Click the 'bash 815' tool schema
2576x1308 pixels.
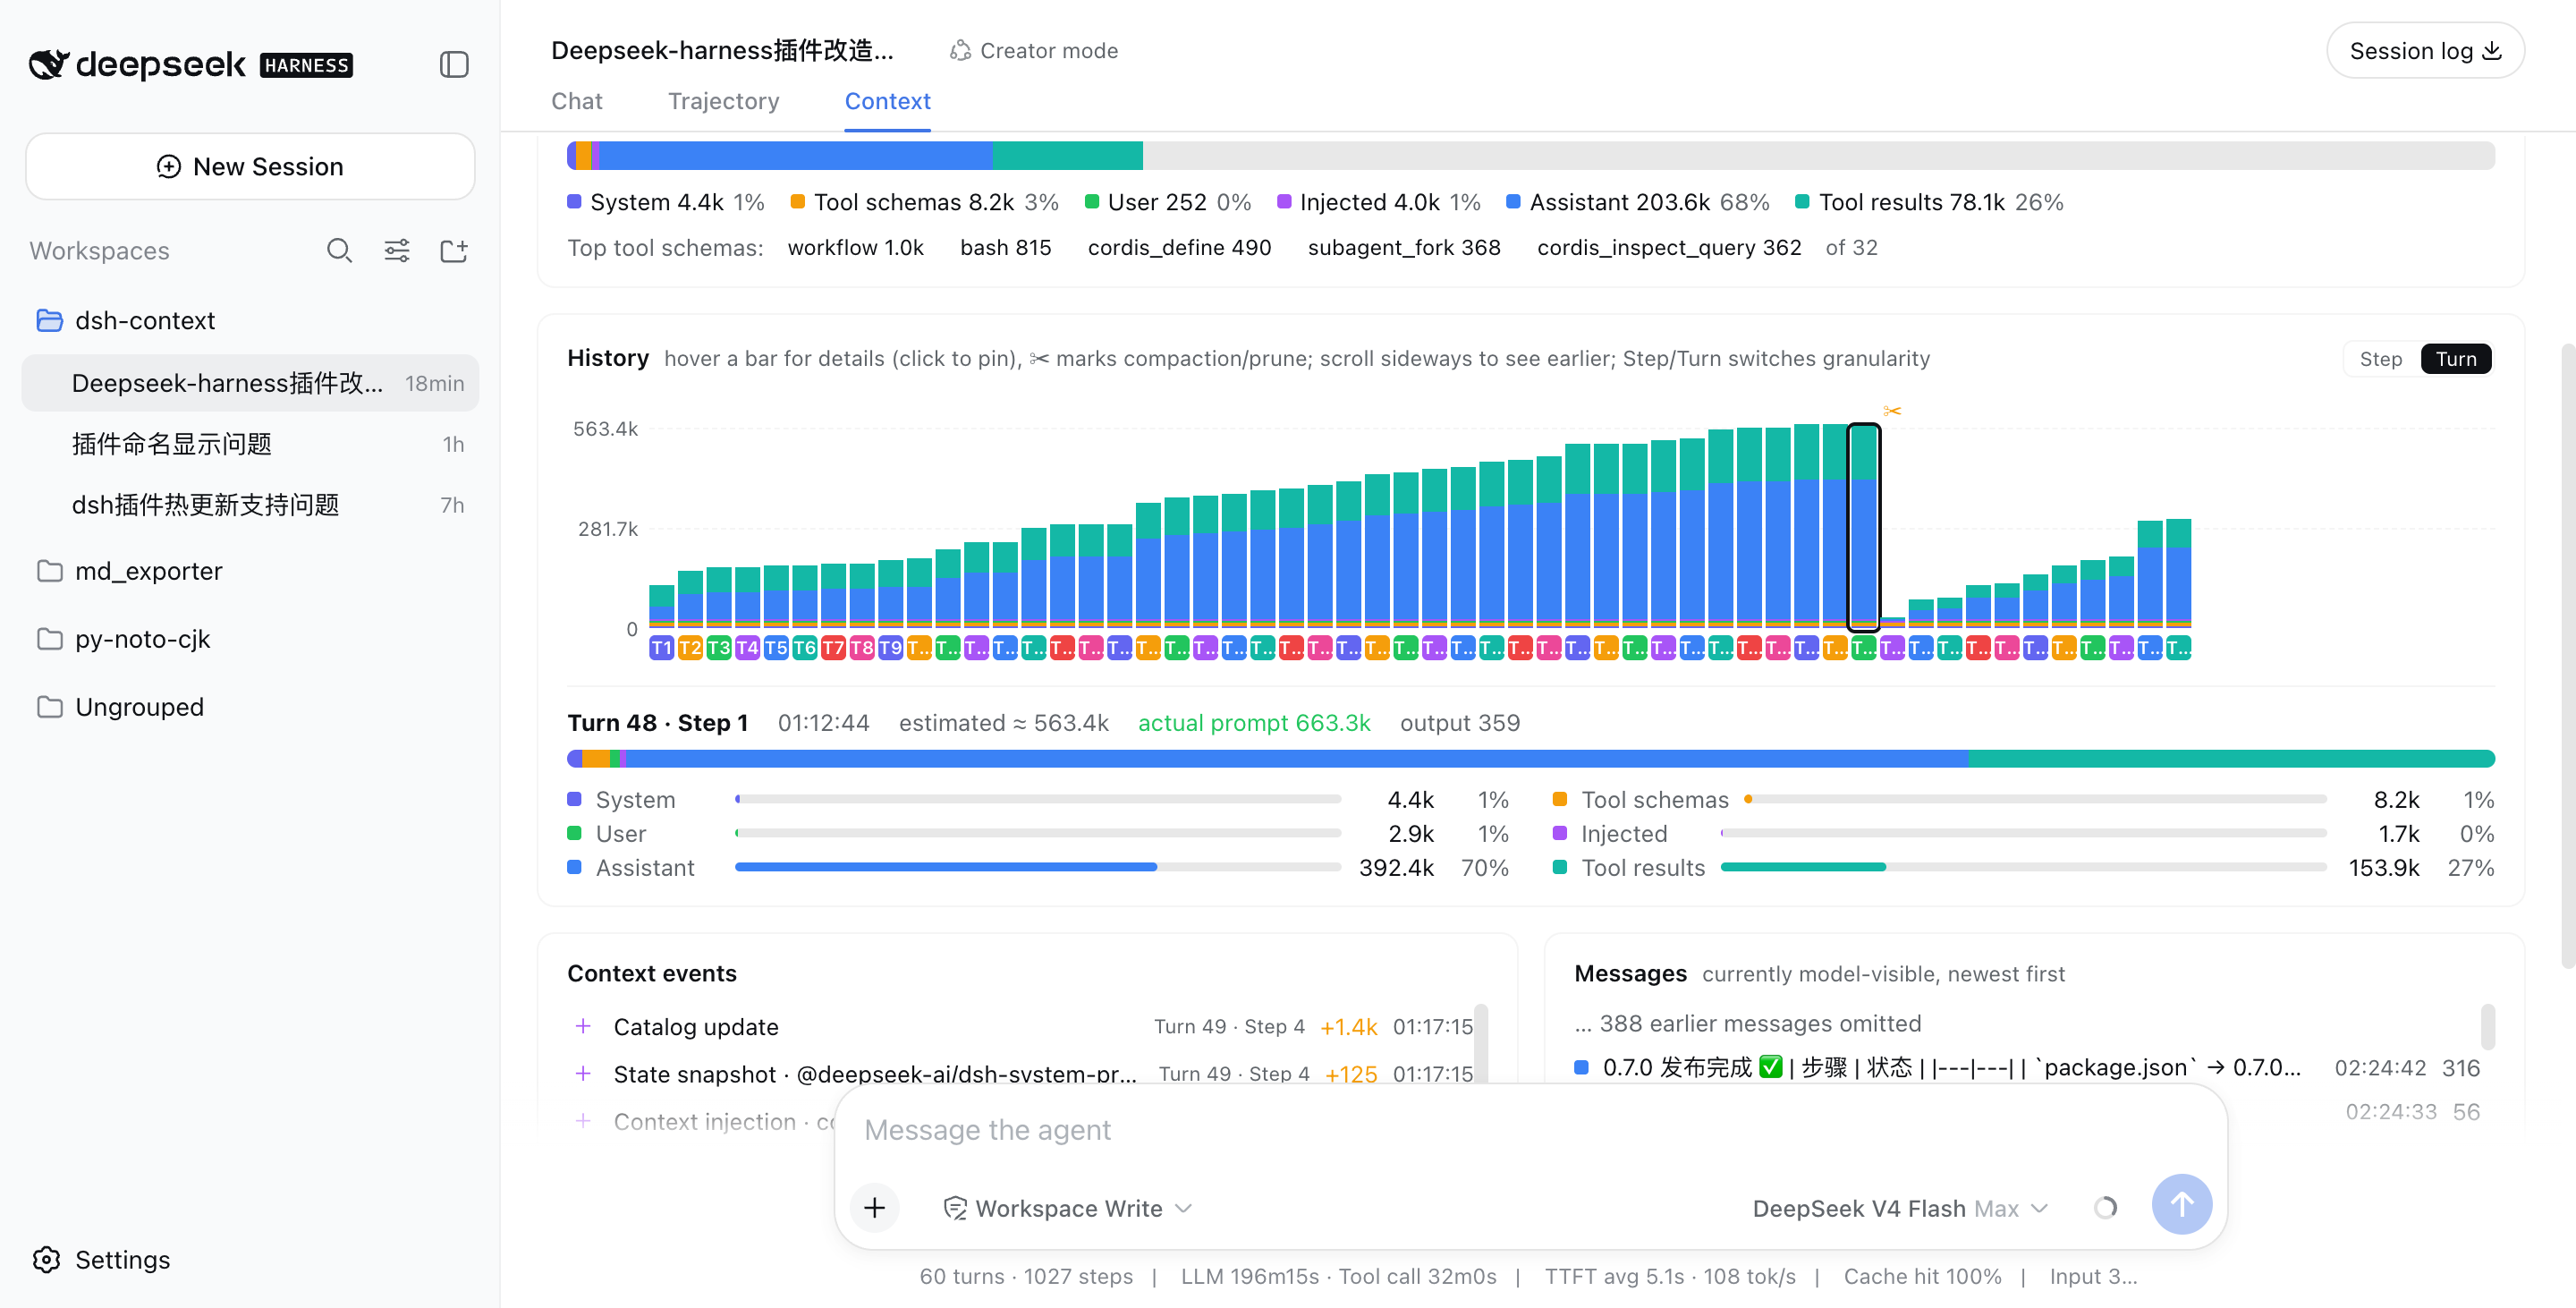tap(1005, 247)
